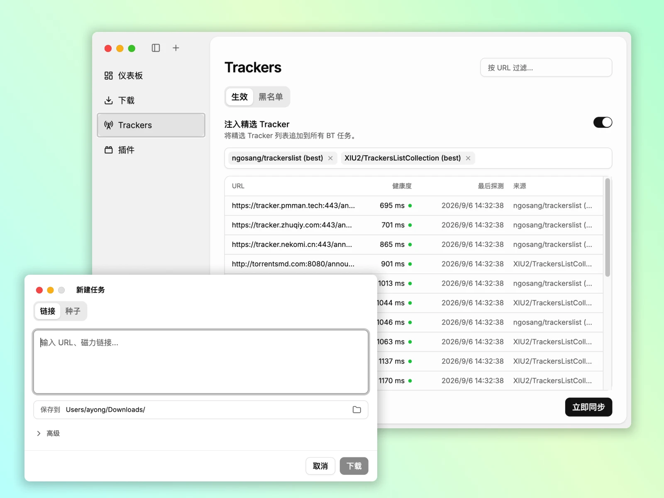The height and width of the screenshot is (498, 664).
Task: Select the 种子 tab in new task dialog
Action: tap(73, 311)
